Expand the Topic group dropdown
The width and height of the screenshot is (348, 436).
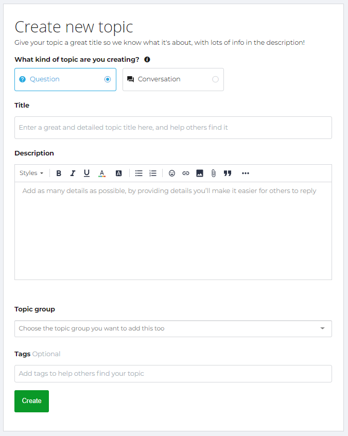[173, 328]
